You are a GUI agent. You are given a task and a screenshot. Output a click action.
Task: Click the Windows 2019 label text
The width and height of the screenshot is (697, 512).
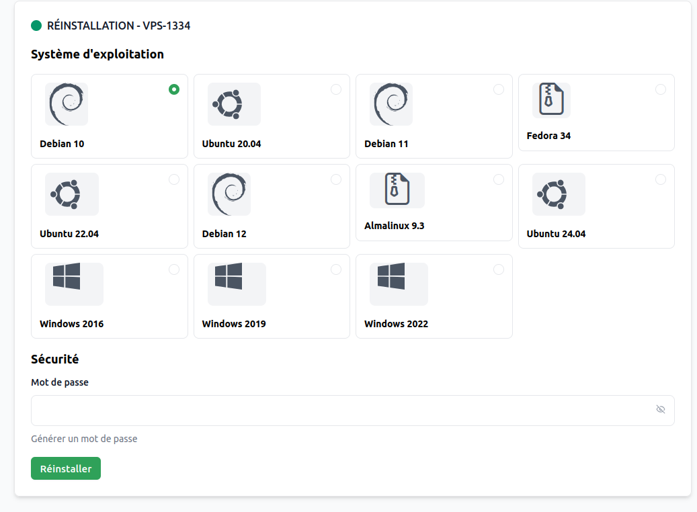pos(234,324)
